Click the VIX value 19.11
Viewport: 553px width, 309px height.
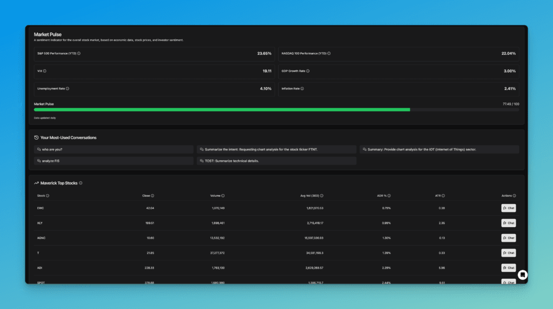(267, 71)
